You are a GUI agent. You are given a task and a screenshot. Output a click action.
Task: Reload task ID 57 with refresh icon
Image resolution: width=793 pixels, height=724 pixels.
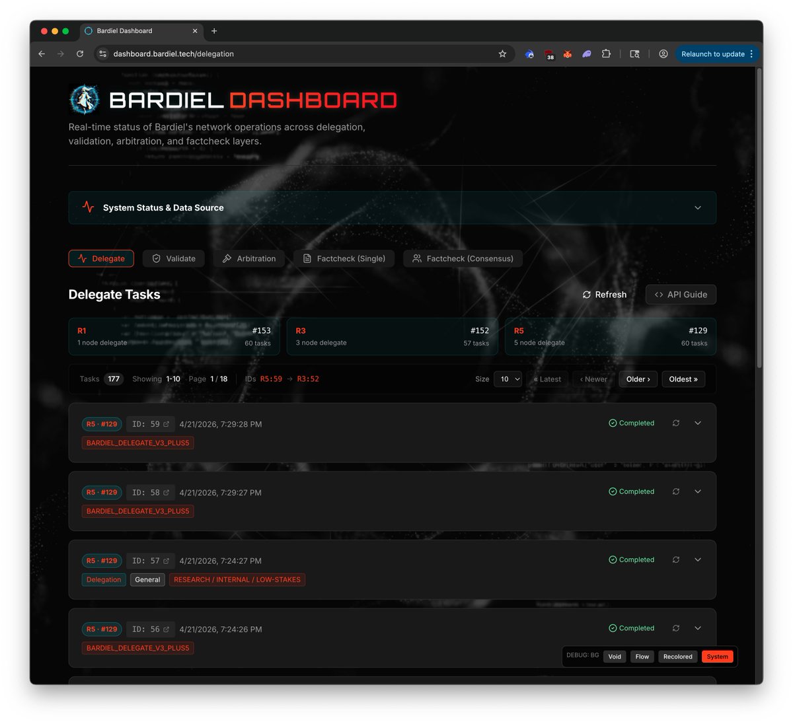[676, 560]
